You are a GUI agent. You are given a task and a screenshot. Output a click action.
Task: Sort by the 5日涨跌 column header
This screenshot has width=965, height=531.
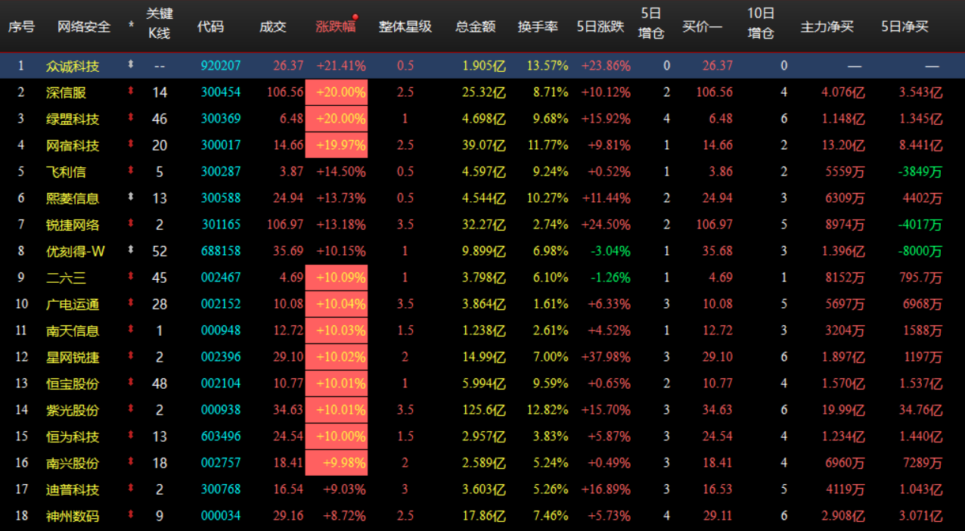(x=600, y=26)
